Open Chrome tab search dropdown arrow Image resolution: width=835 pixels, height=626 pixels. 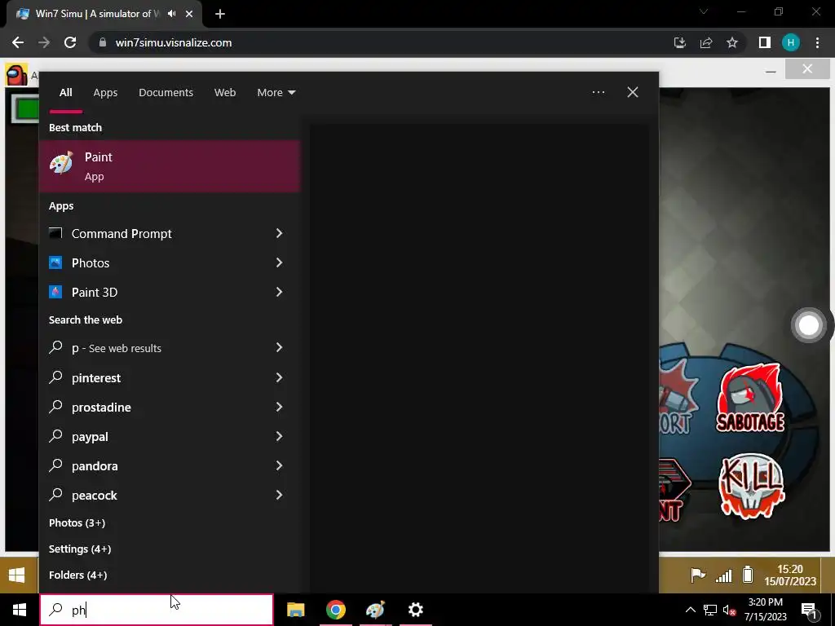tap(704, 11)
